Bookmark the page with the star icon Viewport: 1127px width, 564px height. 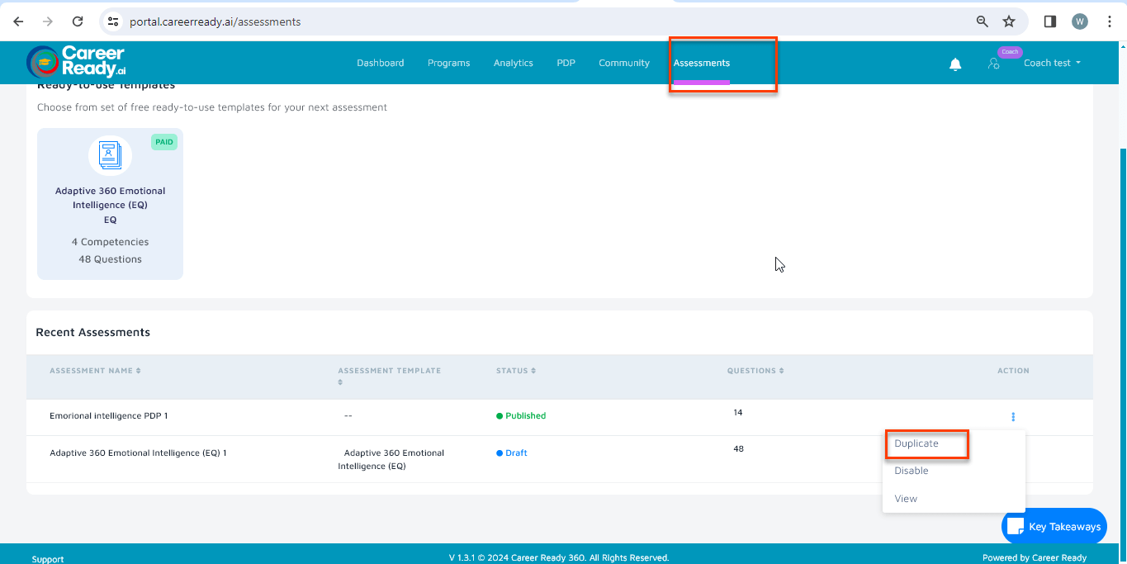[x=1010, y=21]
